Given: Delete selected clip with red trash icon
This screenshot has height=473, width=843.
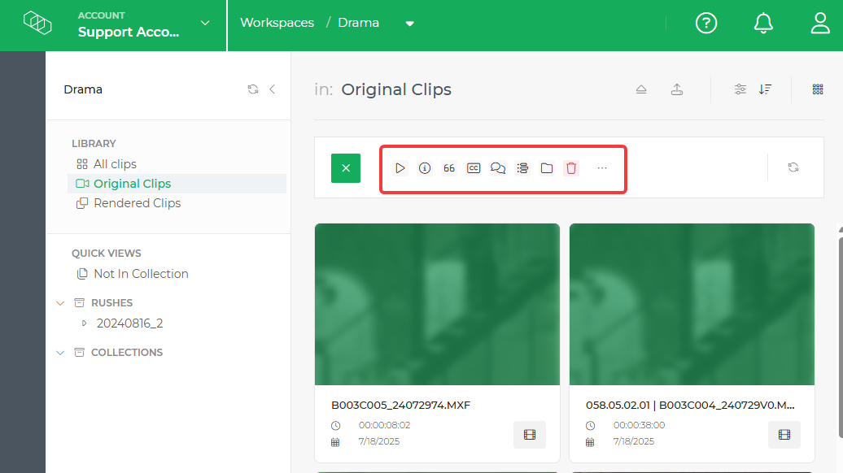Looking at the screenshot, I should click(x=571, y=168).
